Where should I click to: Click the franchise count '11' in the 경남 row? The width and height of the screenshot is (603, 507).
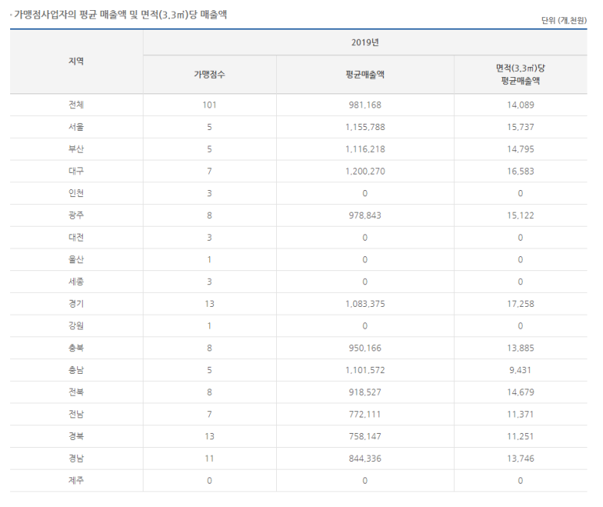209,458
